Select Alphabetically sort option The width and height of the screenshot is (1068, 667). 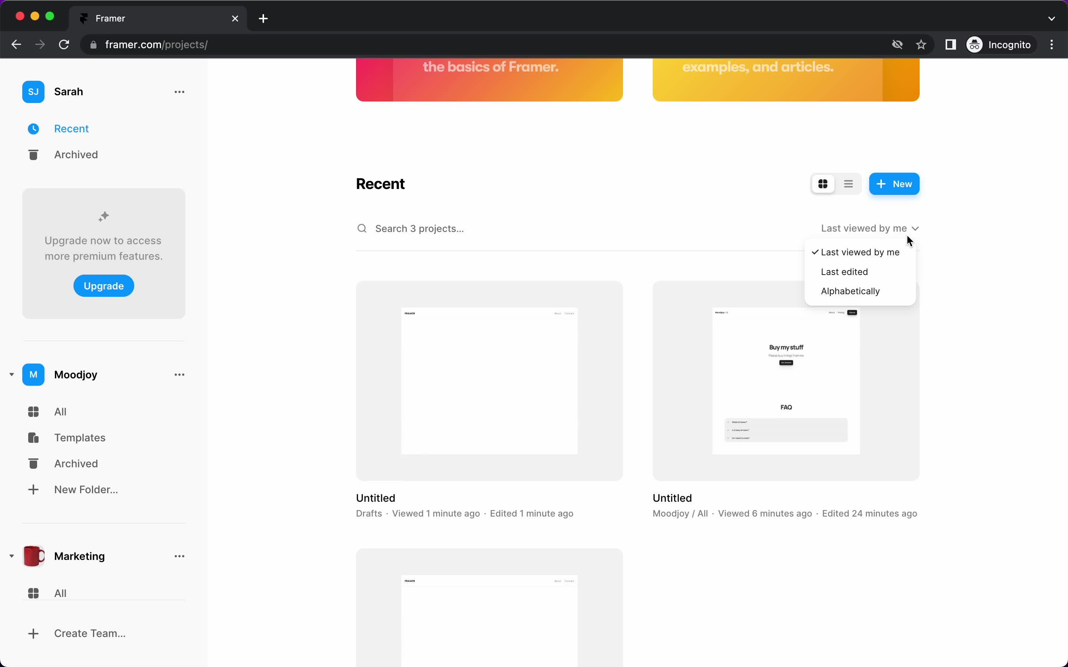pyautogui.click(x=850, y=291)
